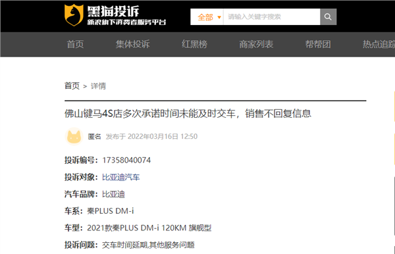Open the 热点追踪 navigation tab

point(379,44)
